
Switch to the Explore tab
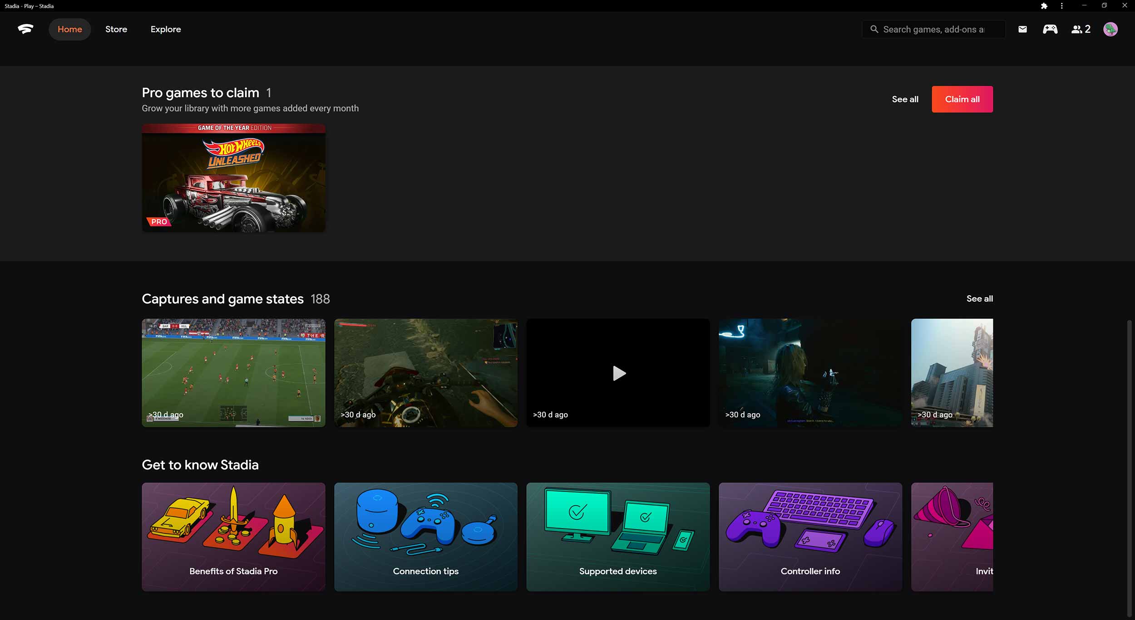[x=166, y=29]
